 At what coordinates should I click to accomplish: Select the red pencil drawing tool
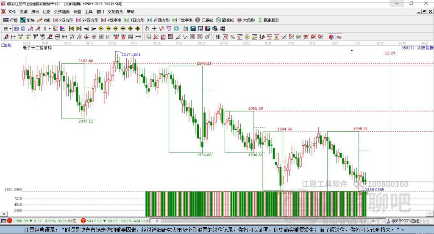pos(6,37)
